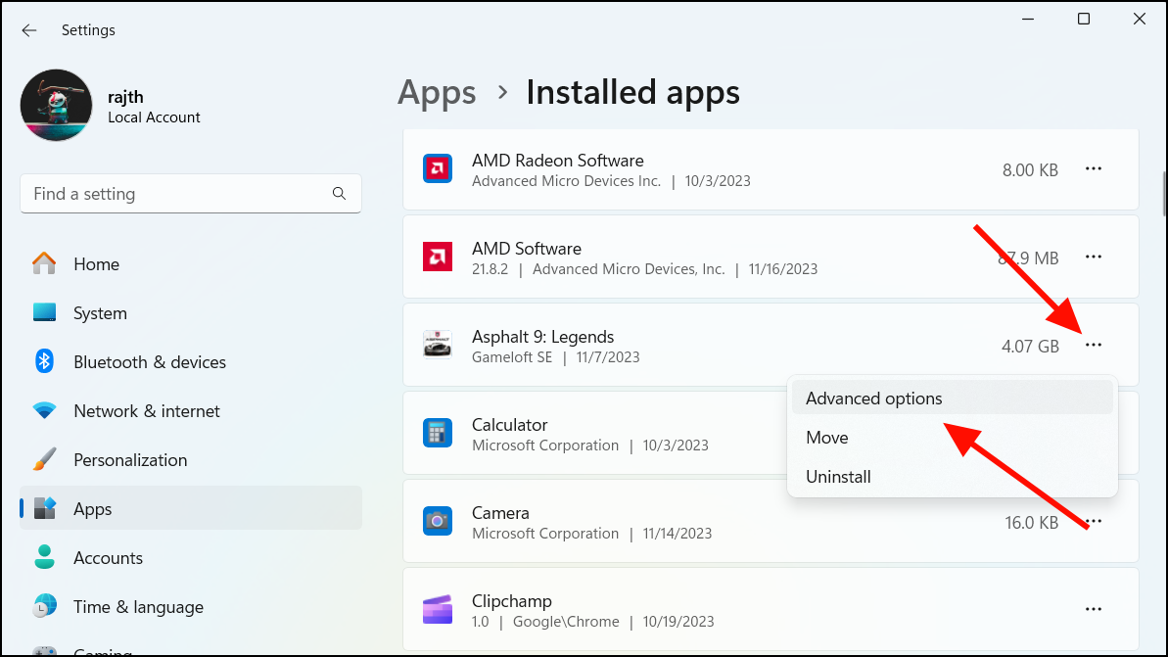Open Bluetooth & devices settings

point(148,361)
